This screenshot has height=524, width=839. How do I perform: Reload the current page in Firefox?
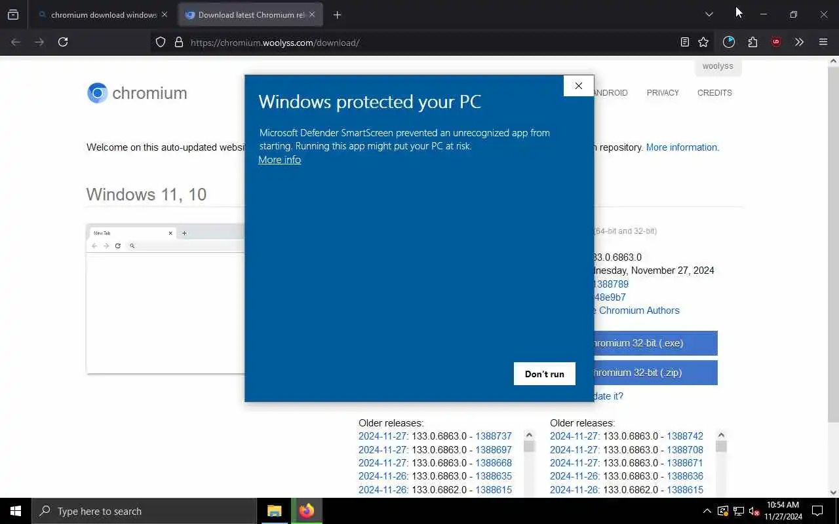pyautogui.click(x=63, y=42)
